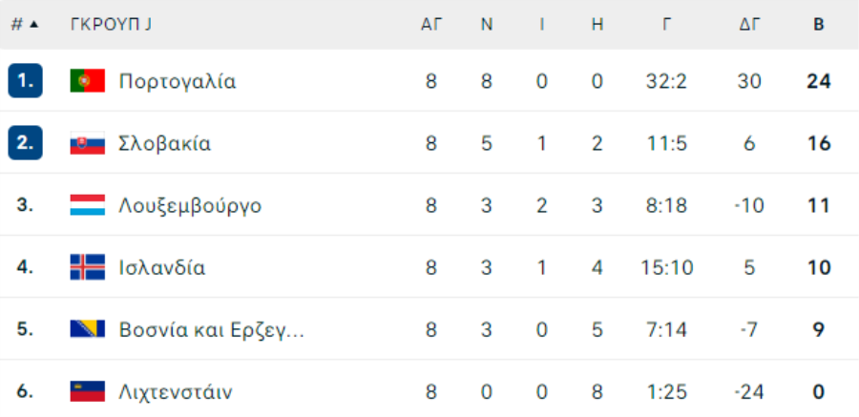Click the Bosnia and Herzegovina flag icon

(x=88, y=329)
